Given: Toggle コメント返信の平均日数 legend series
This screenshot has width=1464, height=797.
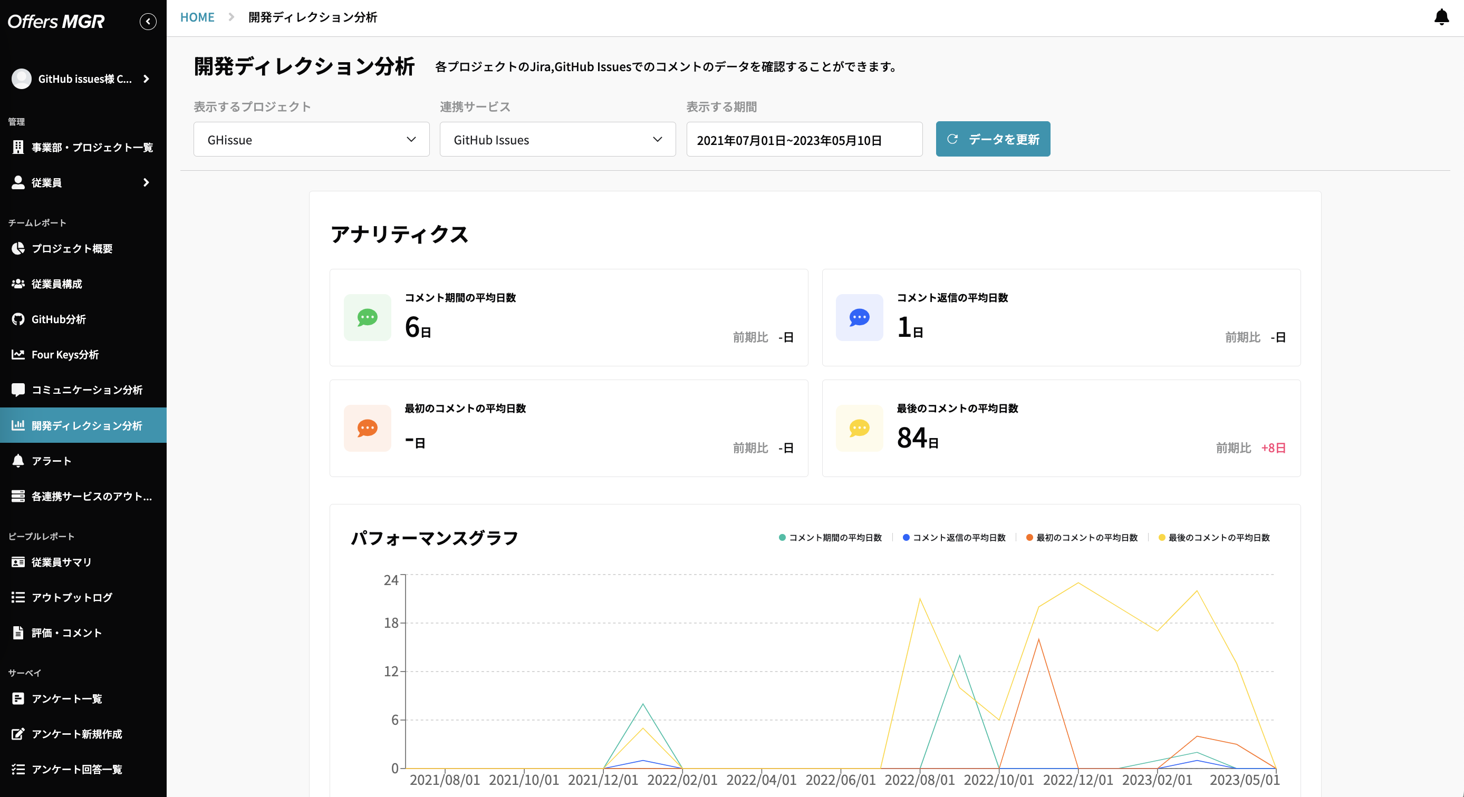Looking at the screenshot, I should click(x=953, y=537).
